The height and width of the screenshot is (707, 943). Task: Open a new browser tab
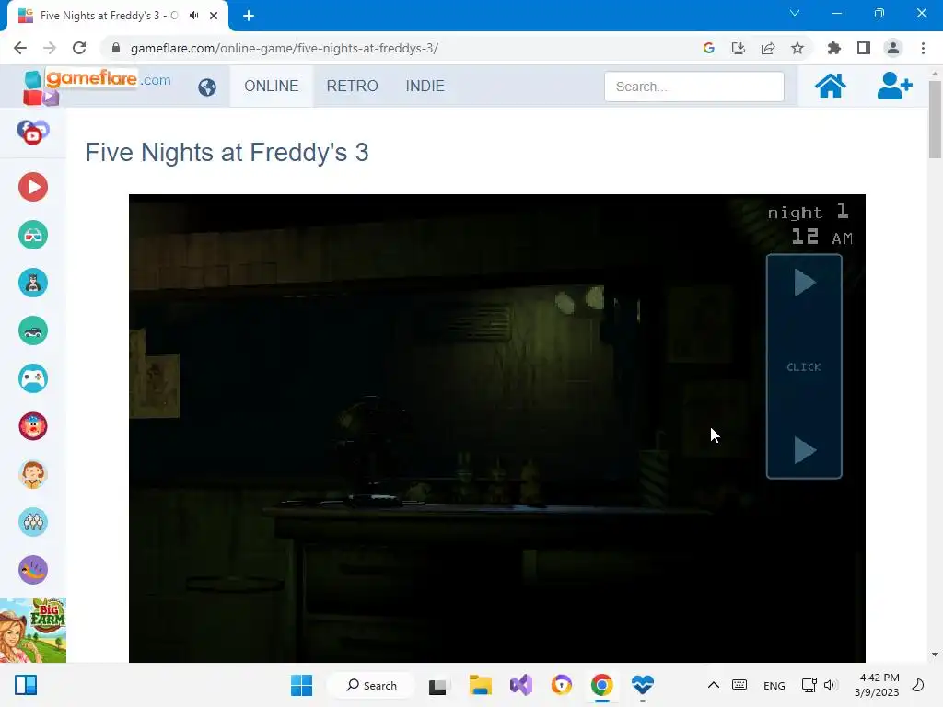click(x=249, y=16)
